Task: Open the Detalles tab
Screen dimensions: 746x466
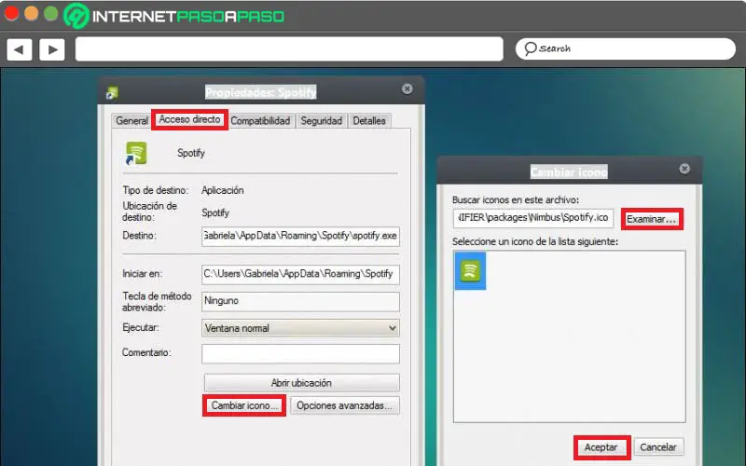Action: [x=369, y=121]
